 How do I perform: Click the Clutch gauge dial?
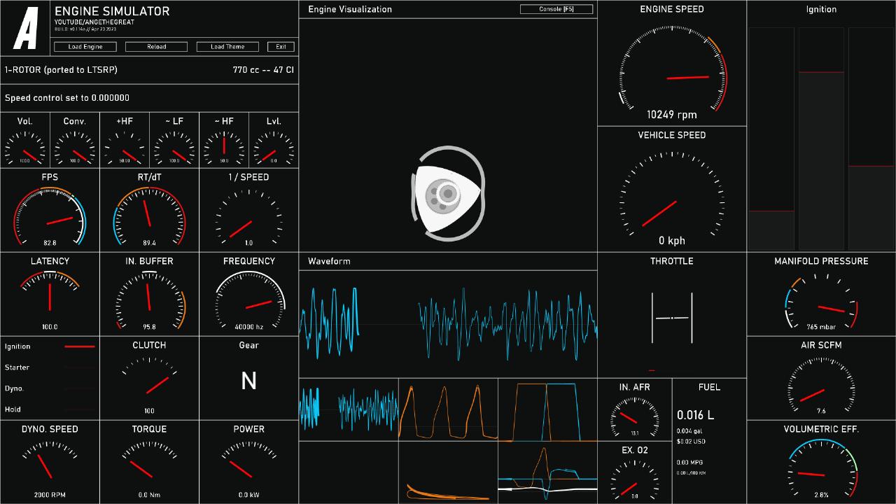149,382
